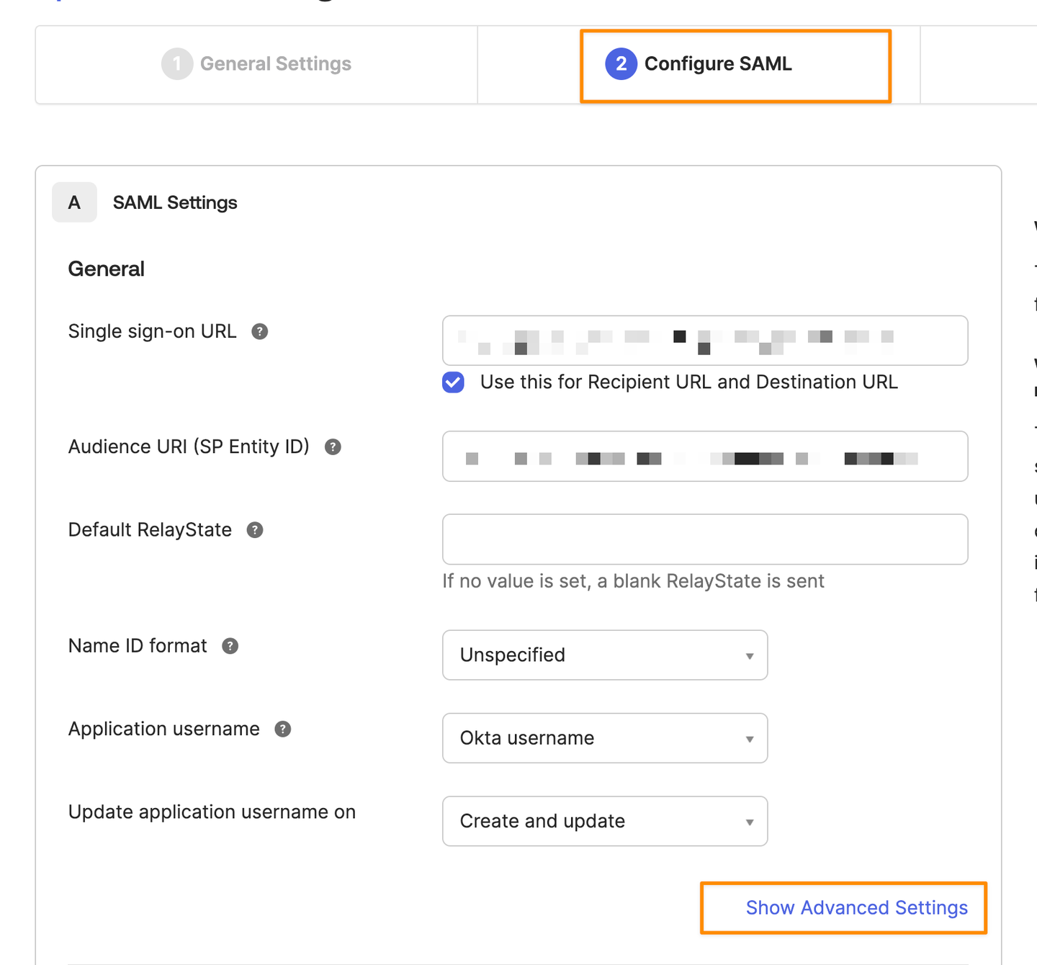The image size is (1037, 965).
Task: Open Update application username on dropdown
Action: click(x=605, y=821)
